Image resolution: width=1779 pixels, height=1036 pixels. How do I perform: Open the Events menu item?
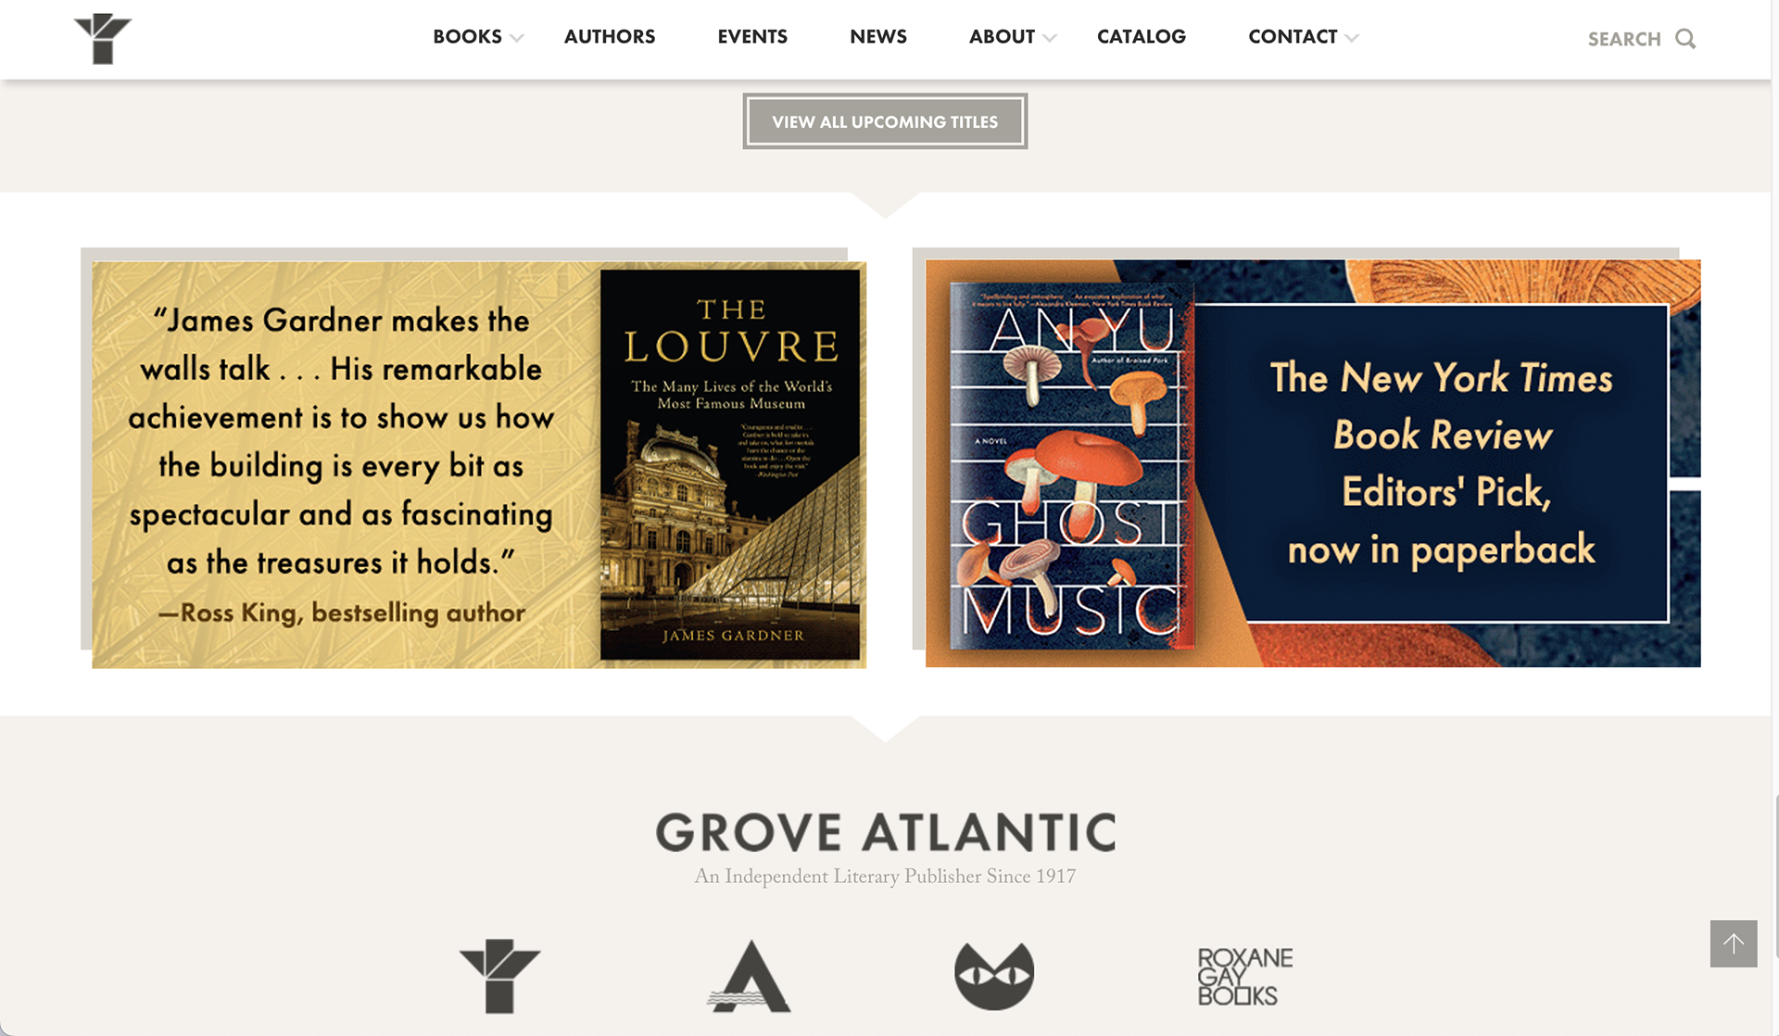(x=752, y=37)
